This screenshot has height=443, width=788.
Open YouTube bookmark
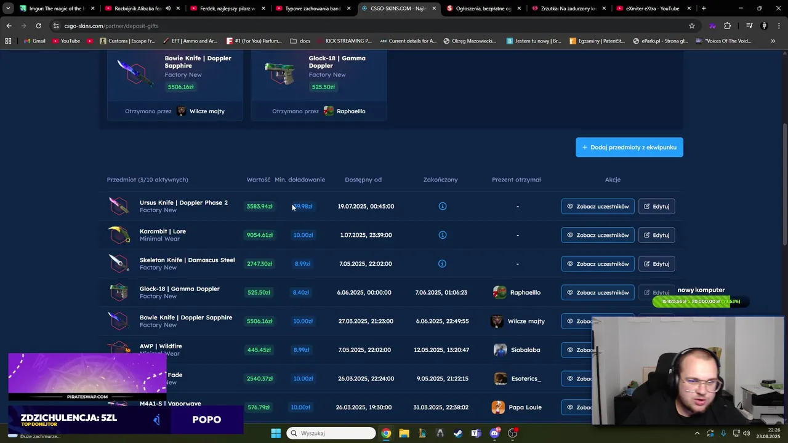tap(66, 41)
